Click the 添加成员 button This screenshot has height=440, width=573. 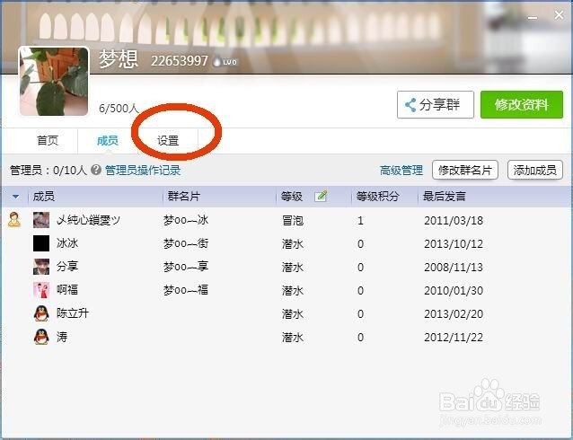[x=534, y=170]
